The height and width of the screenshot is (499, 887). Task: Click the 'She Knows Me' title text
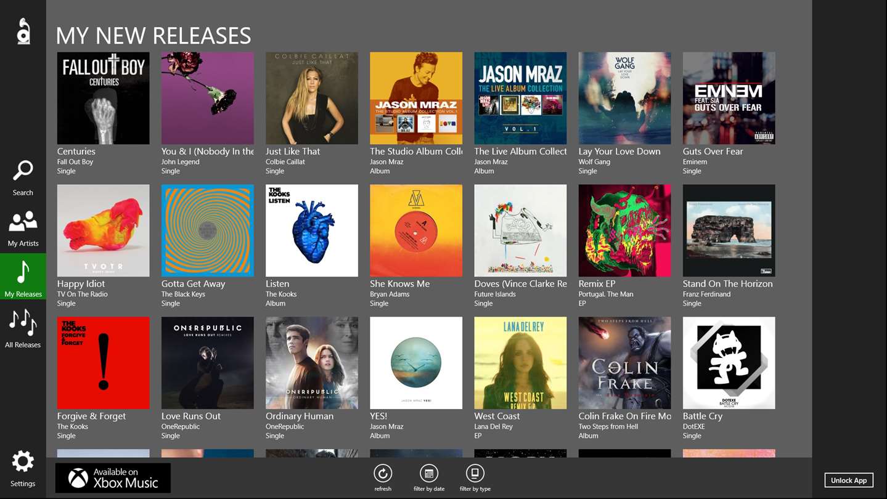pos(400,284)
